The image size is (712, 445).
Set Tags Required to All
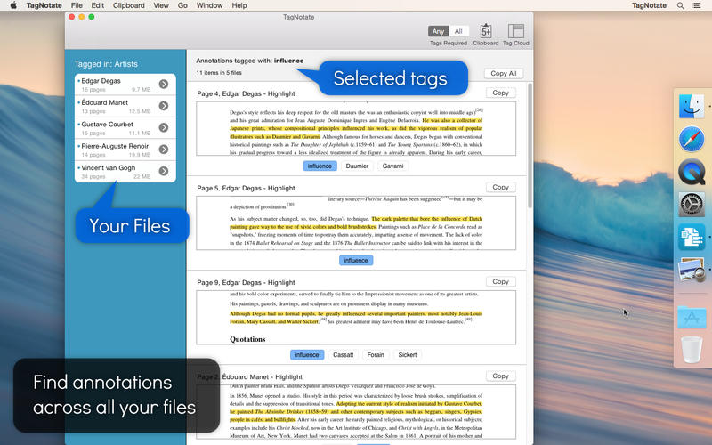[458, 31]
